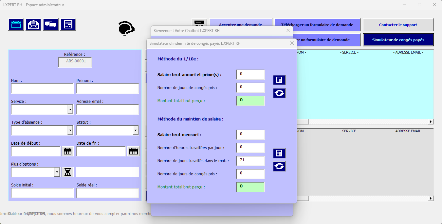442x224 pixels.
Task: Click the headset chatbot icon
Action: click(x=127, y=28)
